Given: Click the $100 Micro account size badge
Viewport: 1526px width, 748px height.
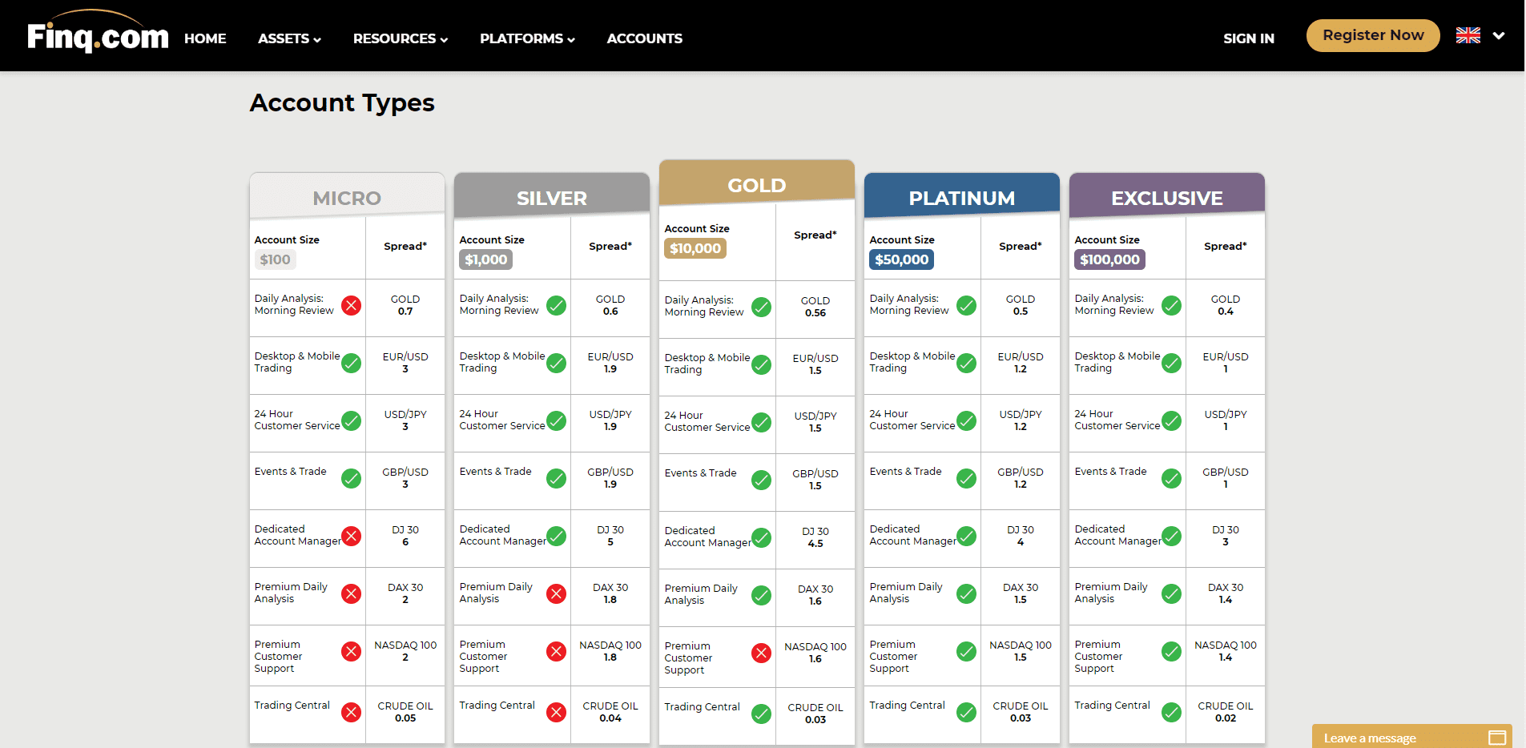Looking at the screenshot, I should [x=275, y=259].
